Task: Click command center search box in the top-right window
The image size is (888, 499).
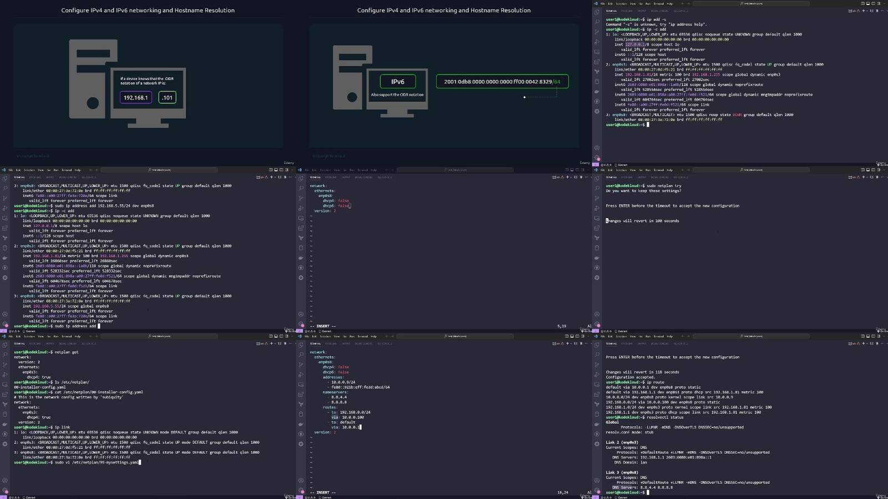Action: (752, 3)
